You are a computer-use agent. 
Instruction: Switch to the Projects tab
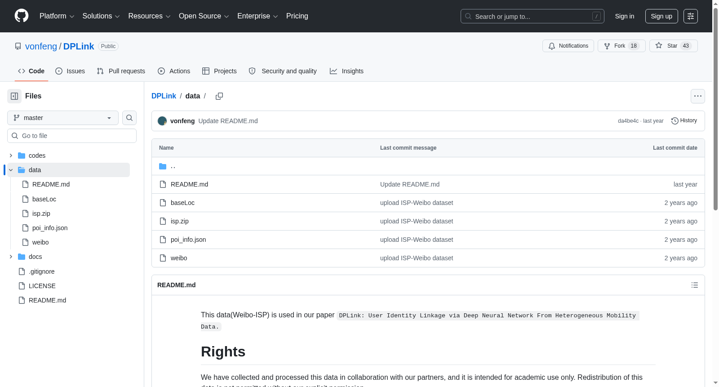[219, 71]
